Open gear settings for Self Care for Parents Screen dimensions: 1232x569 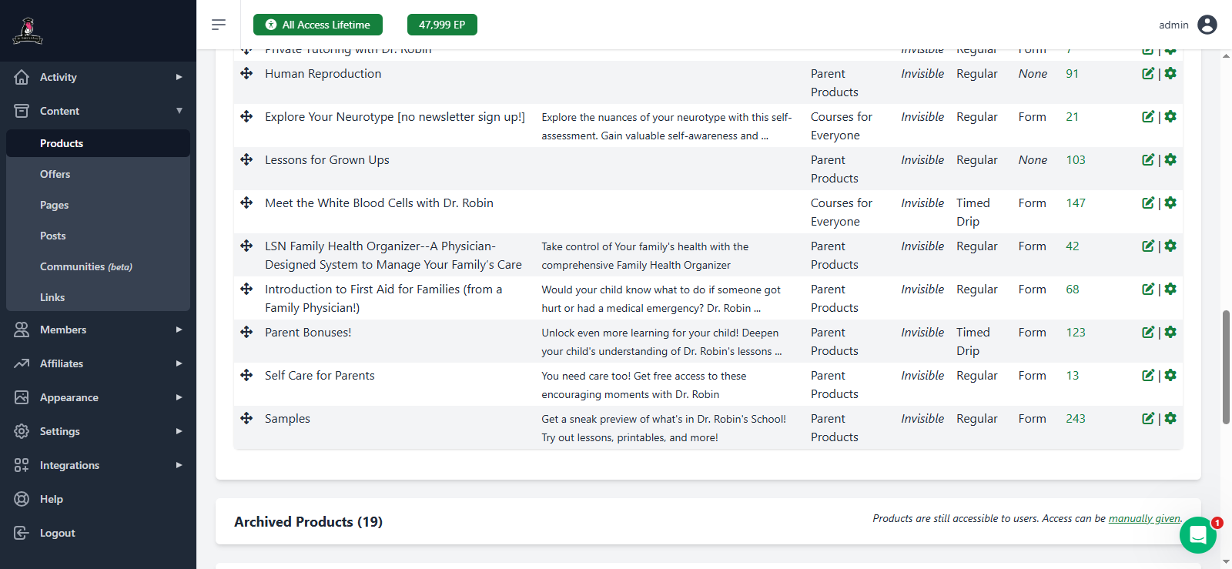click(1170, 376)
